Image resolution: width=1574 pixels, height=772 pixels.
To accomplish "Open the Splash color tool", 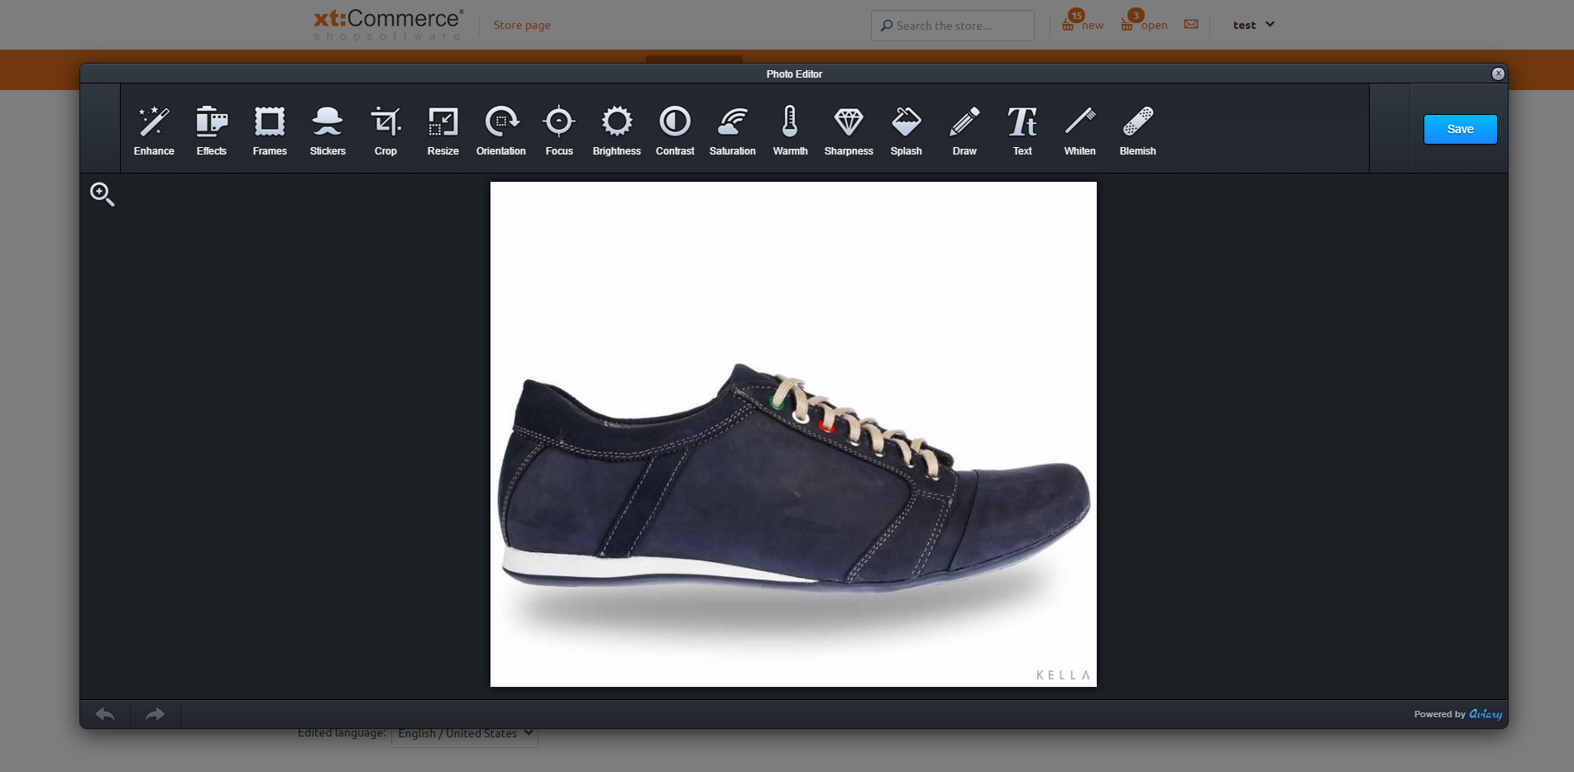I will (907, 131).
